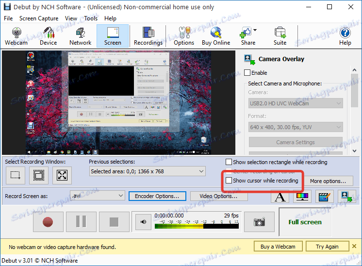This screenshot has height=266, width=362.
Task: Click the audio level meter
Action: coord(197,226)
